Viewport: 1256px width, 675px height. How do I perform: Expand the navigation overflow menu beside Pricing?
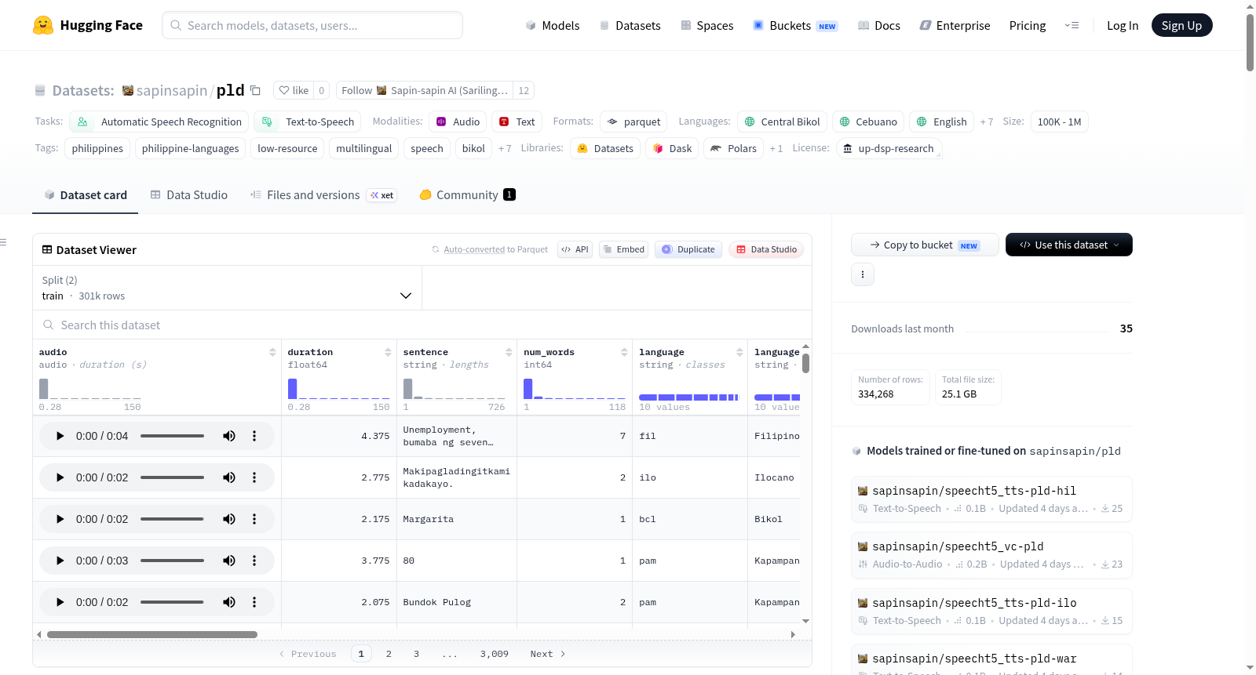tap(1072, 25)
